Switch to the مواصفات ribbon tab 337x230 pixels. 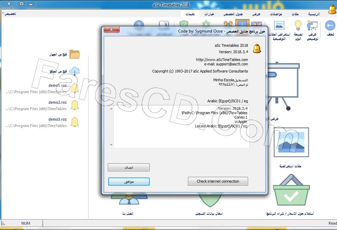click(x=276, y=14)
